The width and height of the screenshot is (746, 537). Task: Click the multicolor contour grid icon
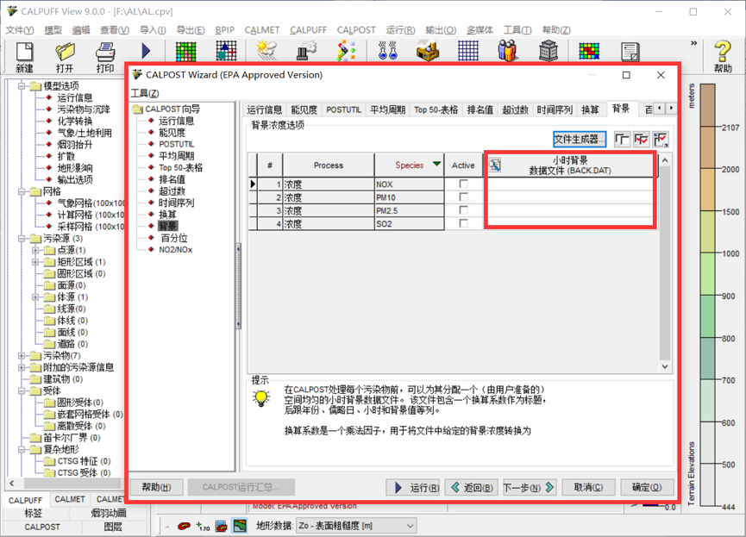[589, 51]
